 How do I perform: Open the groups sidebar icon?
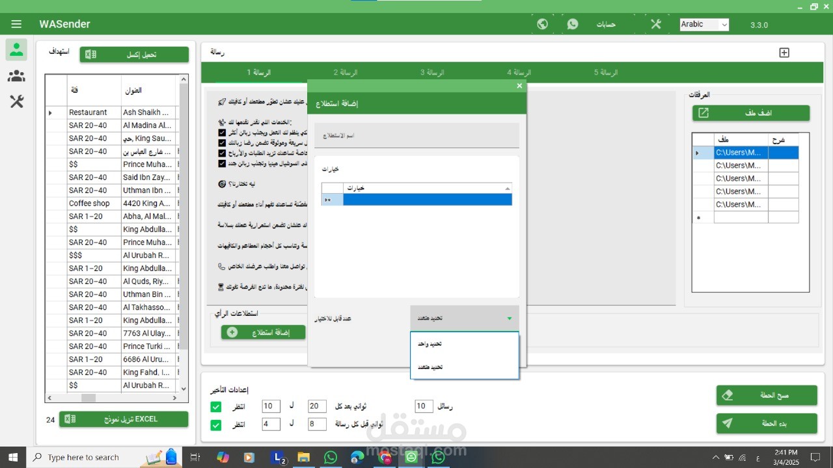click(x=16, y=76)
